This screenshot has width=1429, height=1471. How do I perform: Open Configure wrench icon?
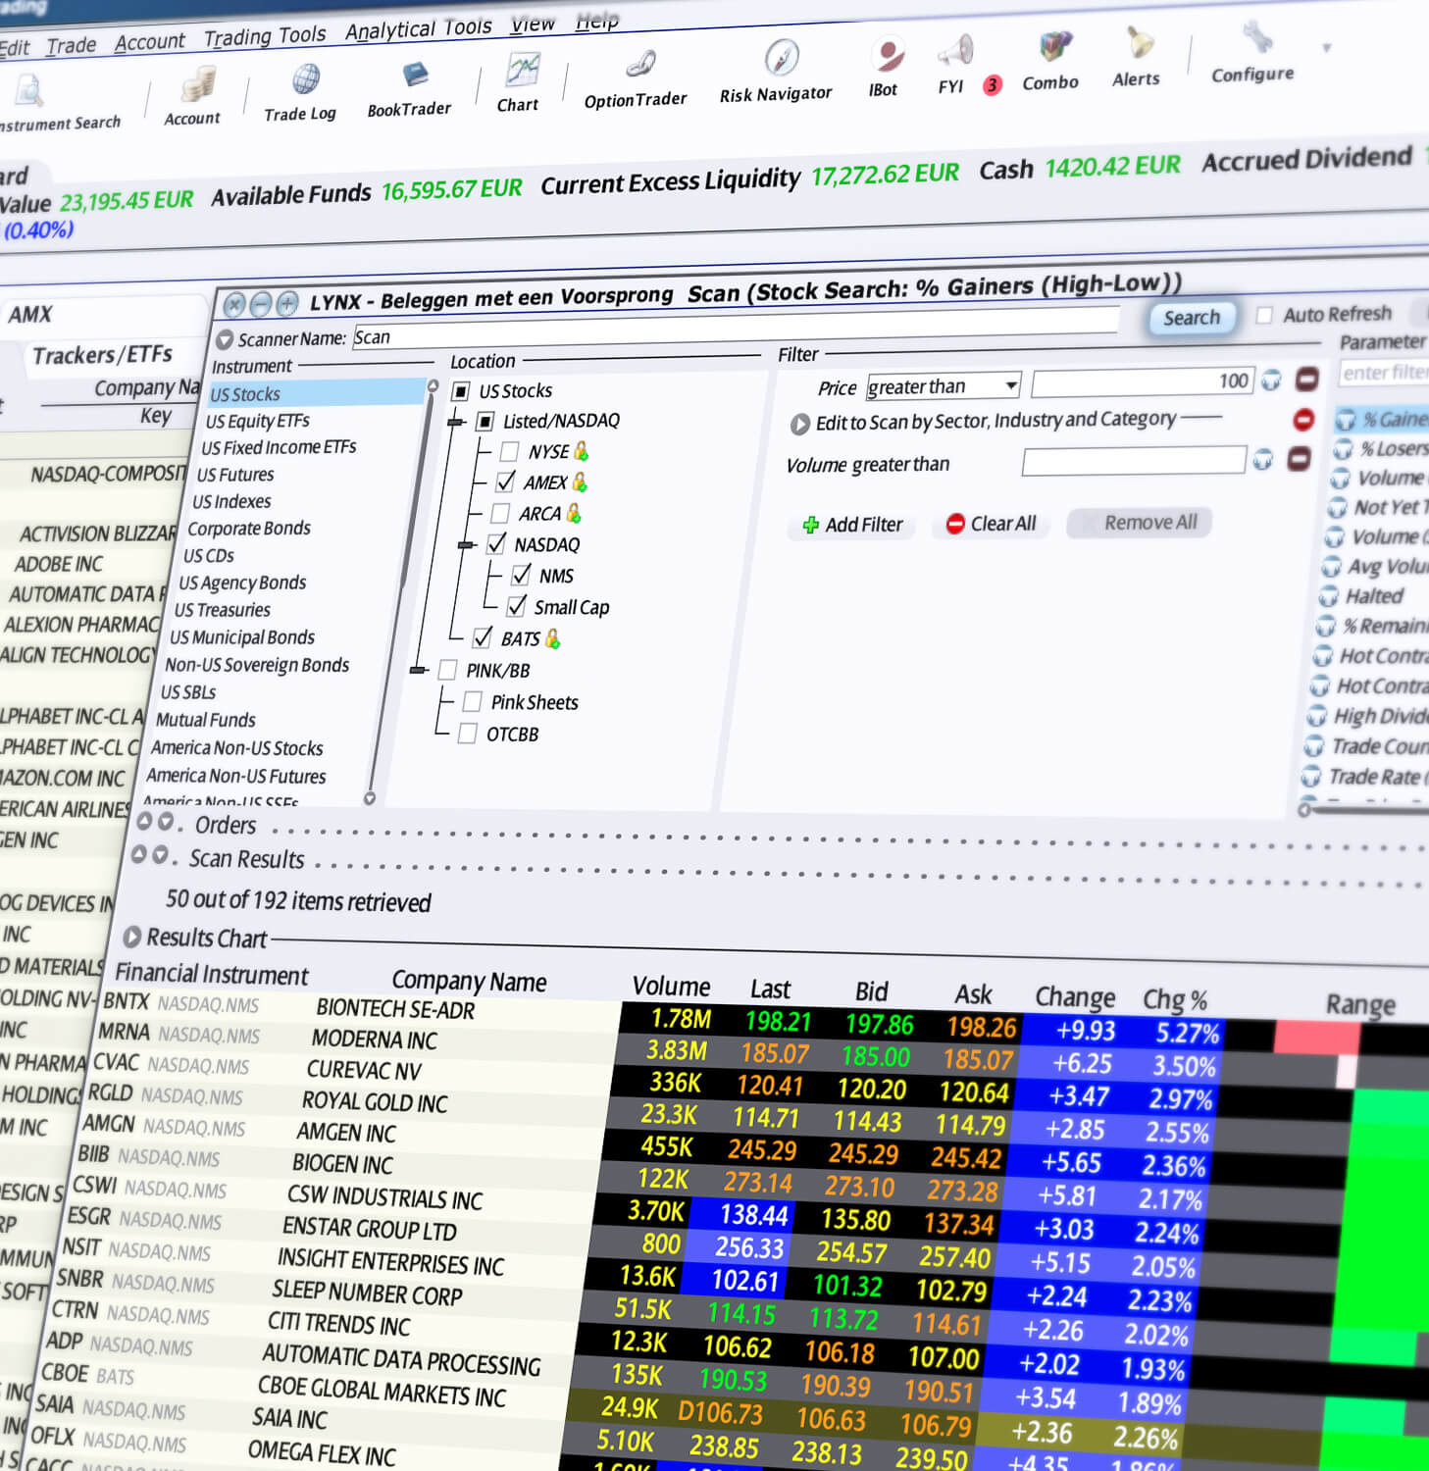[x=1257, y=38]
